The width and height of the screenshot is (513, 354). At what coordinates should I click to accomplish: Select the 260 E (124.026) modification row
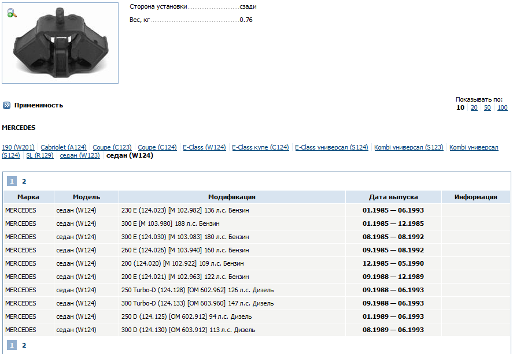click(257, 250)
